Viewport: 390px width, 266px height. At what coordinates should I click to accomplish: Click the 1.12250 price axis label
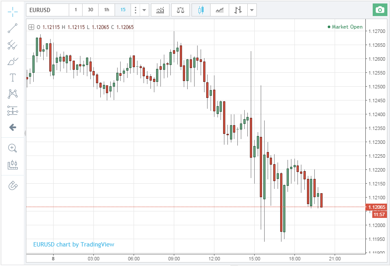(377, 156)
